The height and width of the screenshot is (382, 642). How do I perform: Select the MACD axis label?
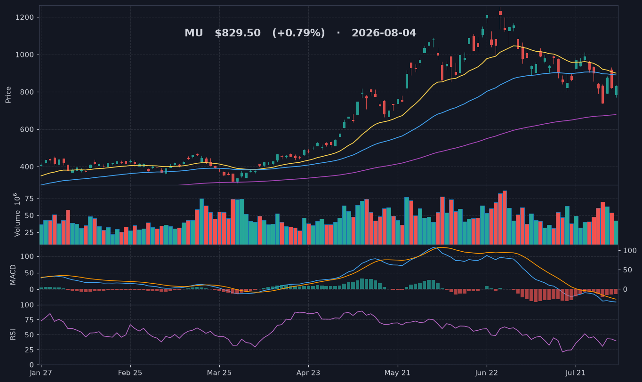[13, 274]
